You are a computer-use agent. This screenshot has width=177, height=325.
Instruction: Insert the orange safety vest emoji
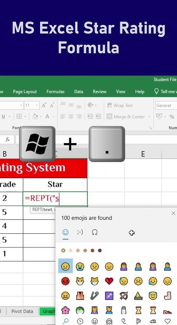click(80, 296)
